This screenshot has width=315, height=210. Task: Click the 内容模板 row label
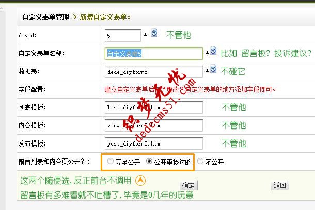(32, 125)
